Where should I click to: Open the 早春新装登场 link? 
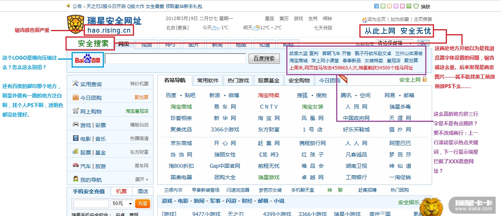tap(206, 190)
